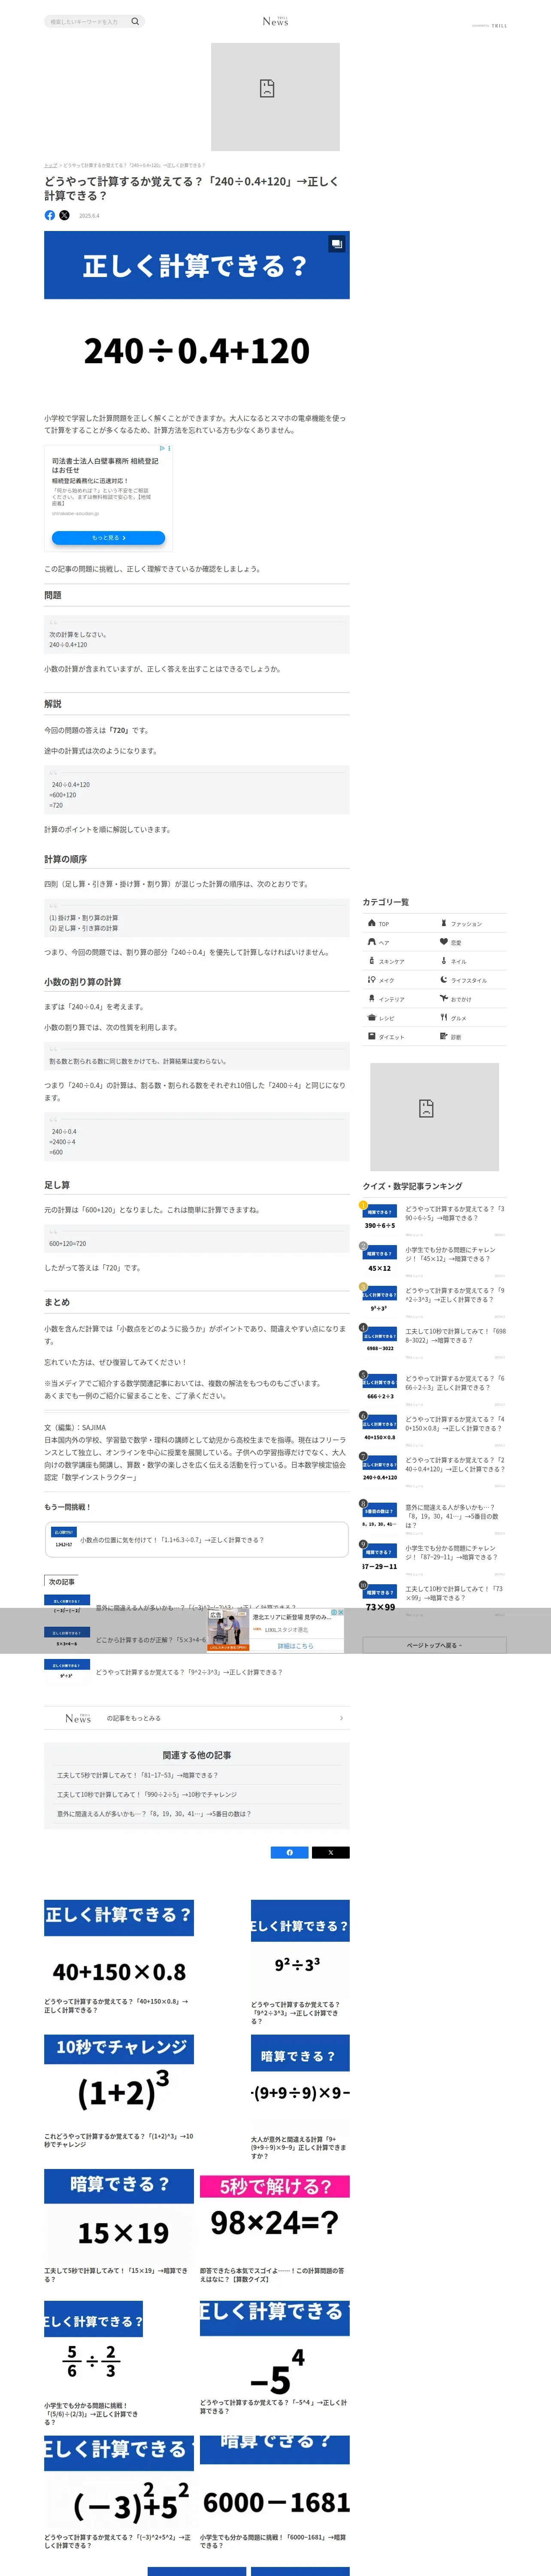The width and height of the screenshot is (551, 2576).
Task: Open card 40+150×0.8
Action: click(119, 1956)
